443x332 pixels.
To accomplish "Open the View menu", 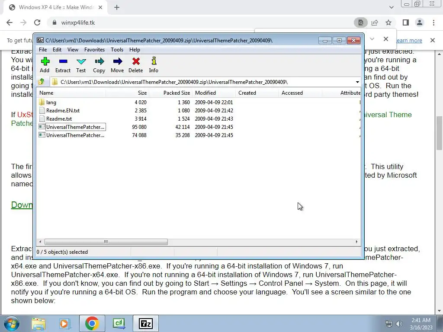I will [73, 49].
